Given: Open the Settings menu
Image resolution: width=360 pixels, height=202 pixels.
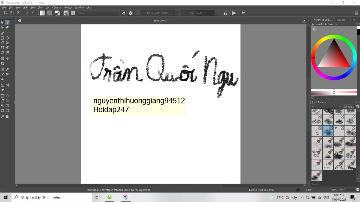Looking at the screenshot, I should 68,7.
